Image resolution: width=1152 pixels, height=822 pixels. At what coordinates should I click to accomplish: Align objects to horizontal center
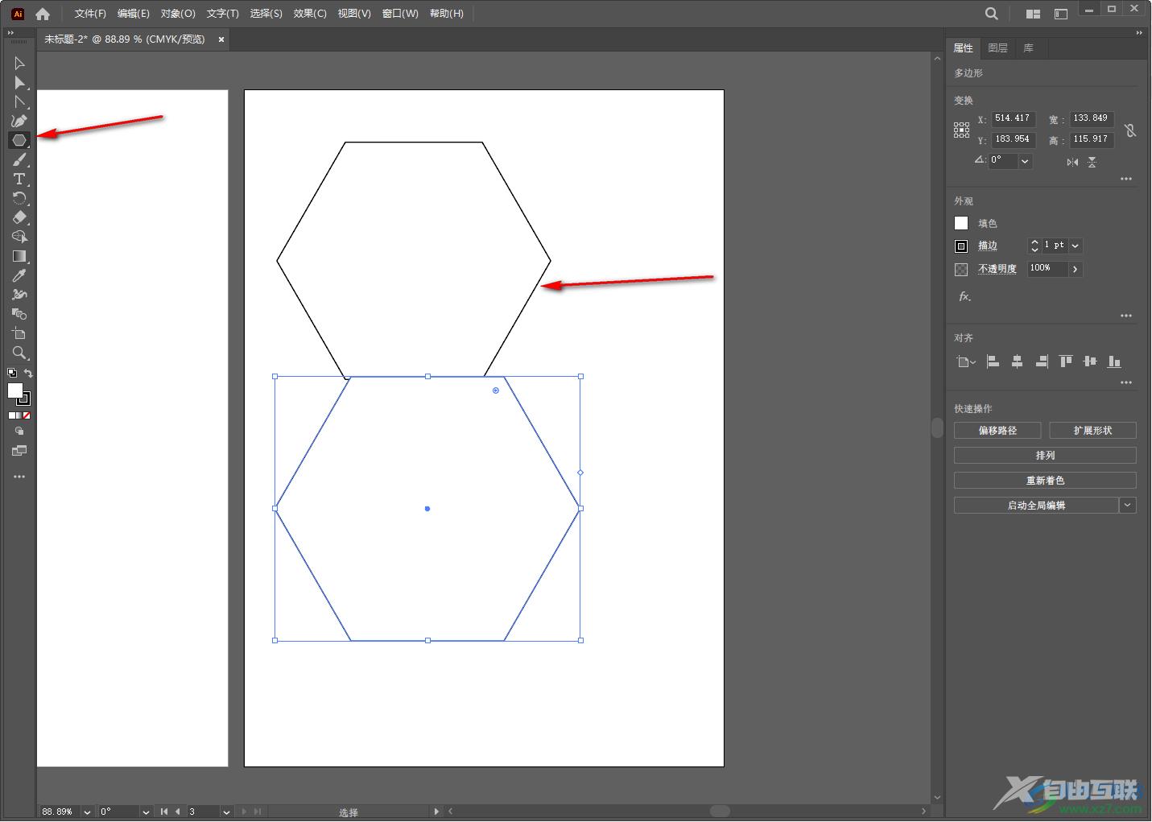pyautogui.click(x=1017, y=361)
